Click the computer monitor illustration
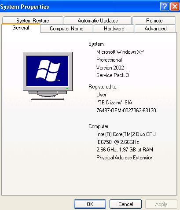180x210 pixels. point(48,76)
